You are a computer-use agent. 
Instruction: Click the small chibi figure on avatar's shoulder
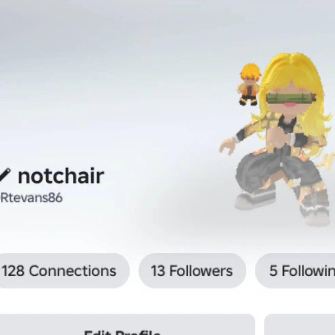click(x=249, y=84)
